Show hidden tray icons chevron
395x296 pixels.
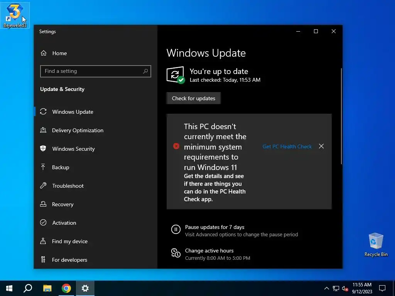(x=326, y=288)
